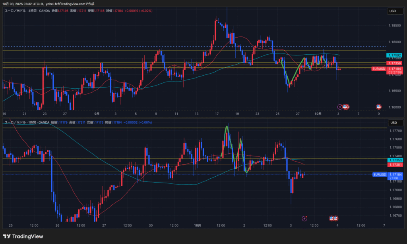The height and width of the screenshot is (244, 407).
Task: Click the blue EURUSD price label on lower chart
Action: (380, 174)
